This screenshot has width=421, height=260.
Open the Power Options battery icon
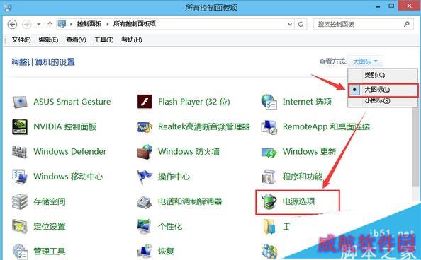pos(269,201)
